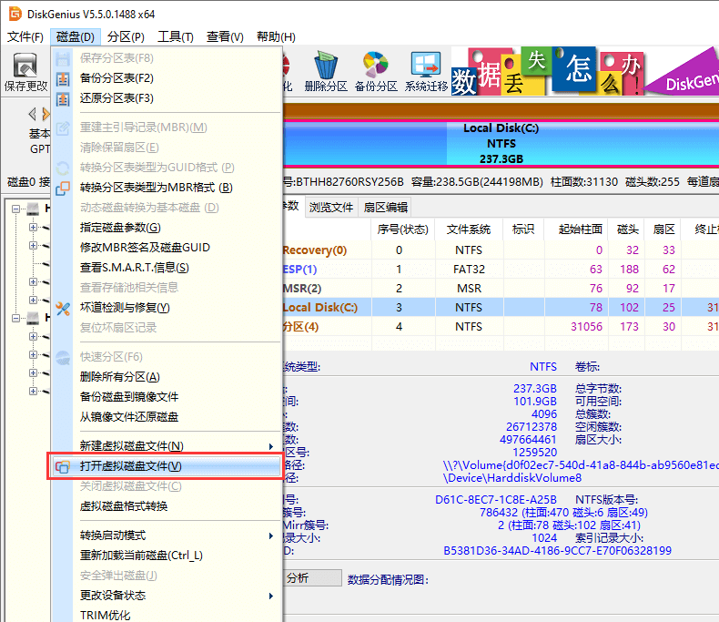Click the 保存更改 toolbar icon

click(25, 66)
